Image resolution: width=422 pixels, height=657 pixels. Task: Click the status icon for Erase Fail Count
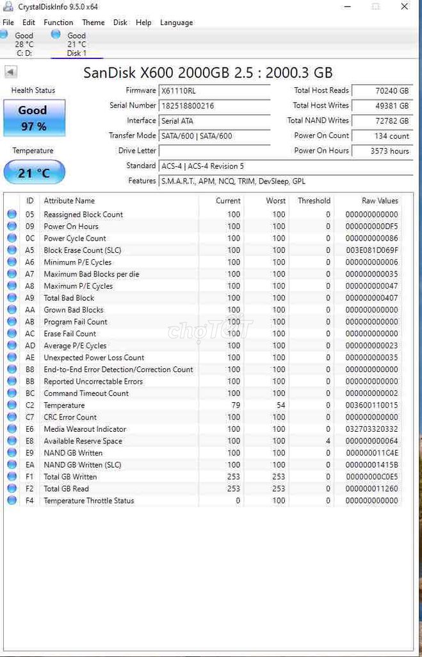(12, 334)
